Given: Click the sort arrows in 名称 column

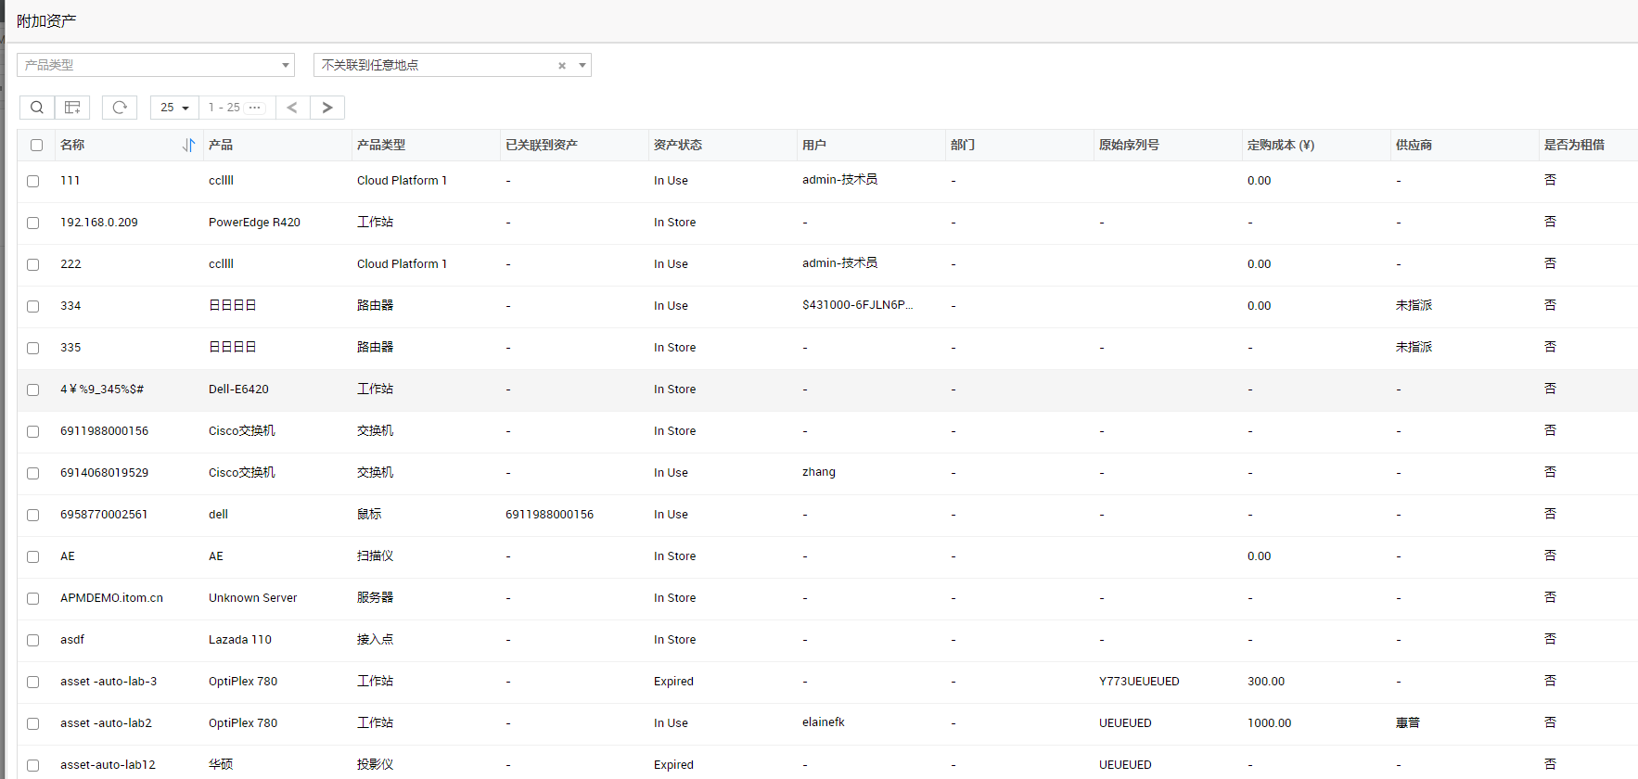Looking at the screenshot, I should click(x=189, y=146).
